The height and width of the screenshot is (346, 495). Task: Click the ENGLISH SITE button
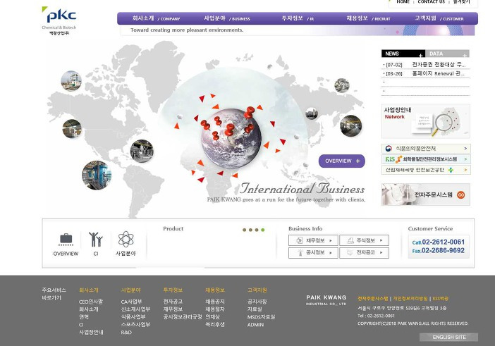[x=448, y=337]
